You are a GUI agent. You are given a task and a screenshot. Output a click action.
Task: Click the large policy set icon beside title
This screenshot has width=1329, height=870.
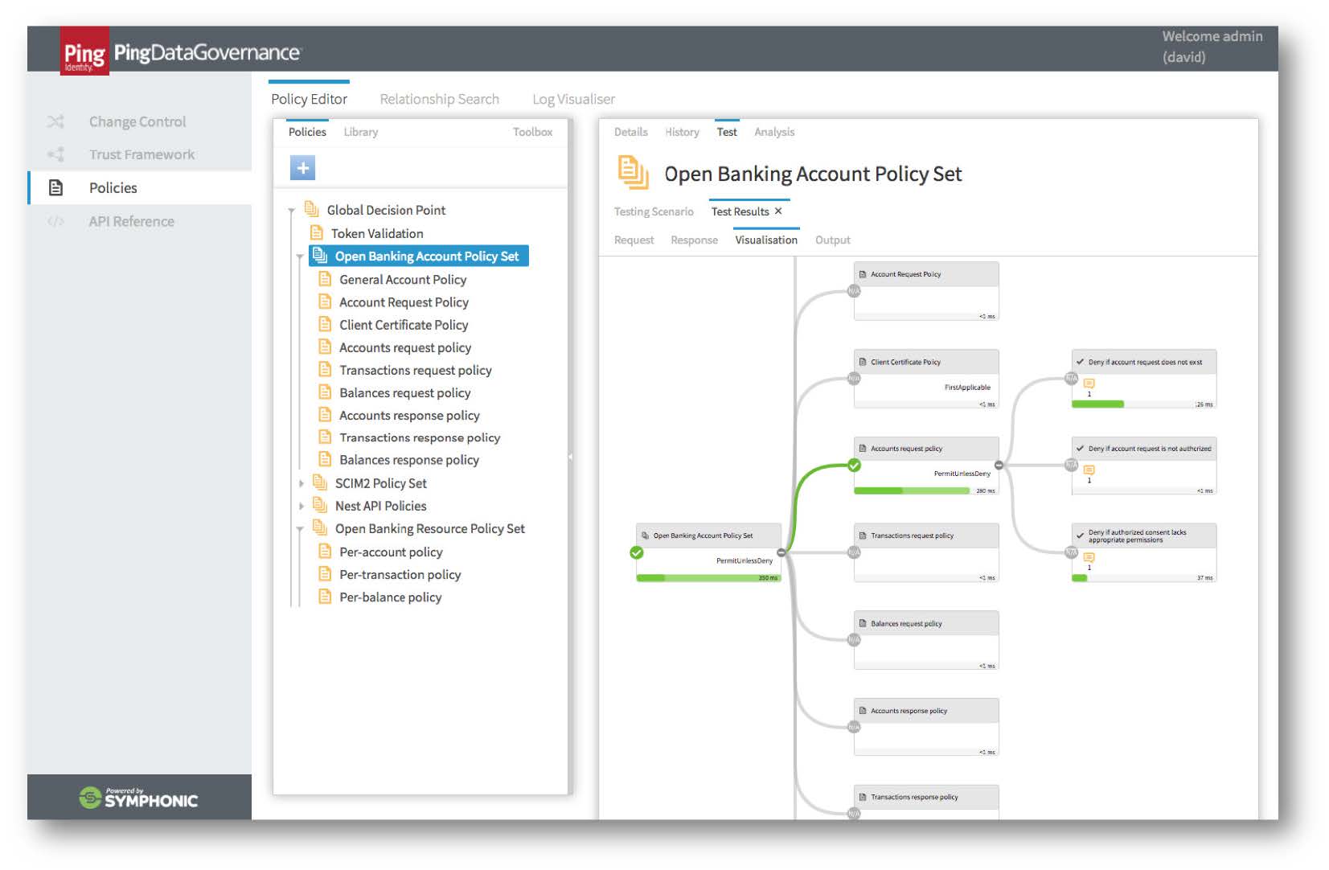pos(634,173)
